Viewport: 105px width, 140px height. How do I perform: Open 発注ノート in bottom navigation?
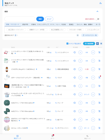click(x=87, y=137)
